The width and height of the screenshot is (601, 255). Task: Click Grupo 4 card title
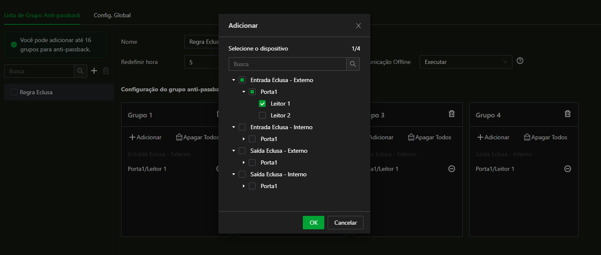[488, 115]
